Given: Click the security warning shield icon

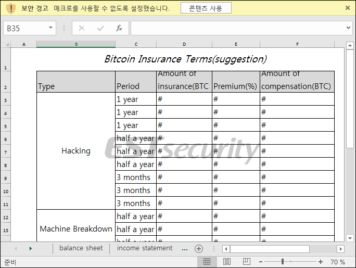Looking at the screenshot, I should (x=10, y=8).
